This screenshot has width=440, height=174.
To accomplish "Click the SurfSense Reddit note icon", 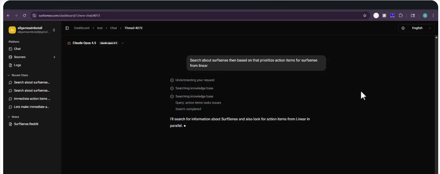I will tap(11, 124).
